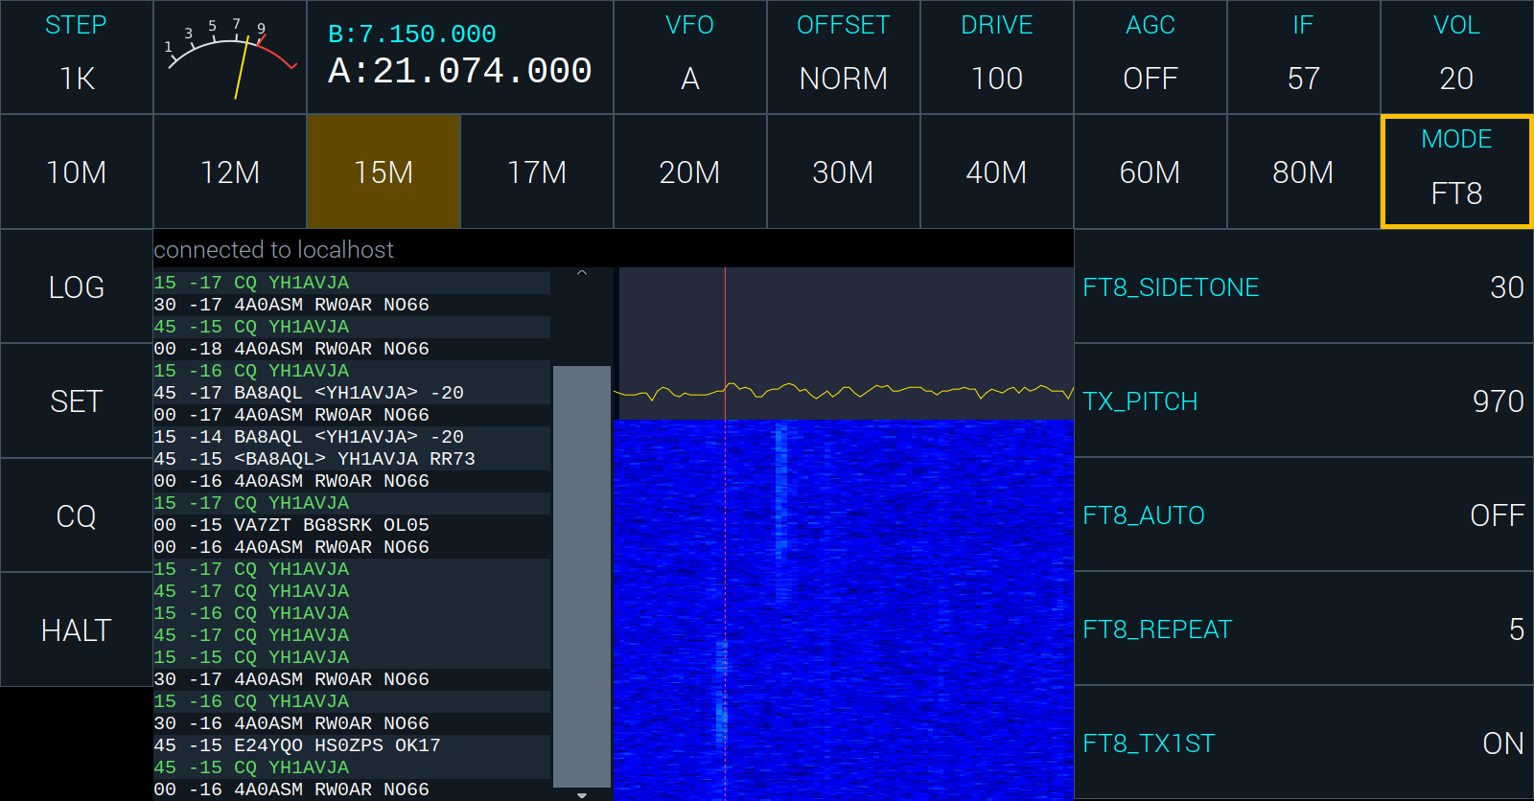Switch to the 20M band
1534x801 pixels.
(x=690, y=172)
